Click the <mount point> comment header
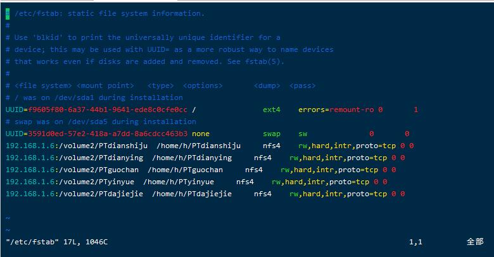 pyautogui.click(x=105, y=85)
